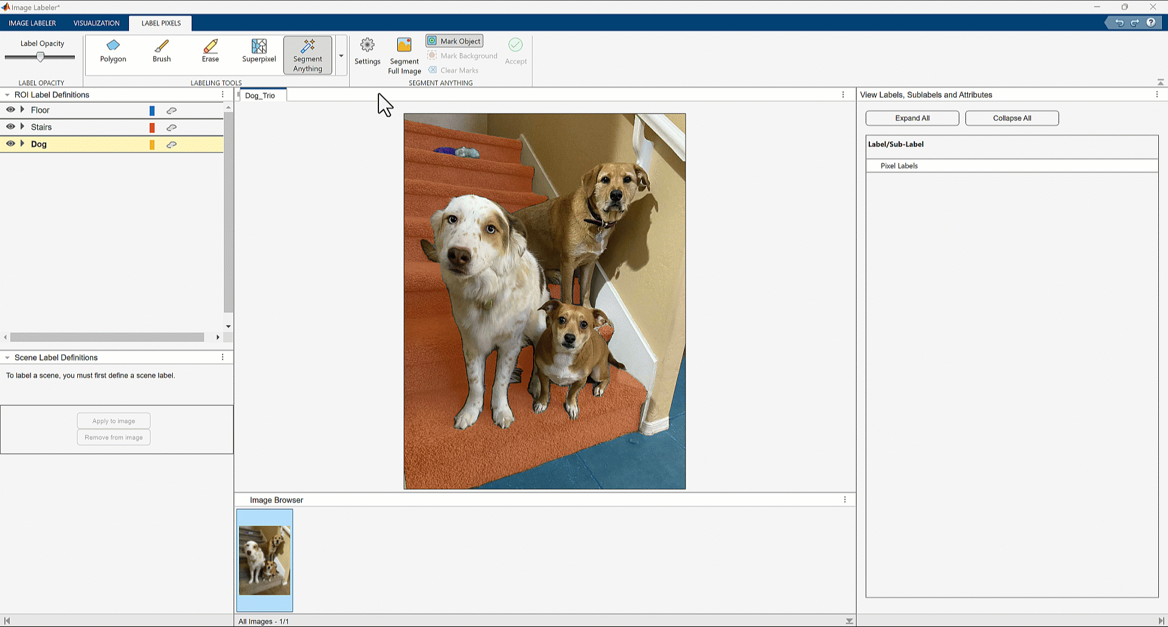This screenshot has width=1168, height=627.
Task: Open Segment Anything Settings
Action: 367,51
